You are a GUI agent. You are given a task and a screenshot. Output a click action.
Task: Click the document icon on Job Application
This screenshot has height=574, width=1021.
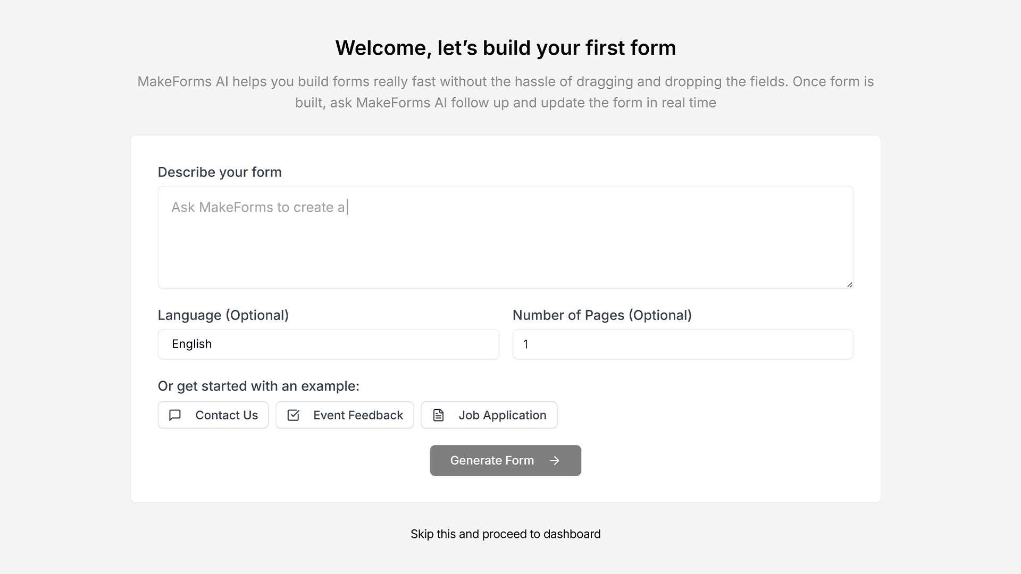pos(438,415)
